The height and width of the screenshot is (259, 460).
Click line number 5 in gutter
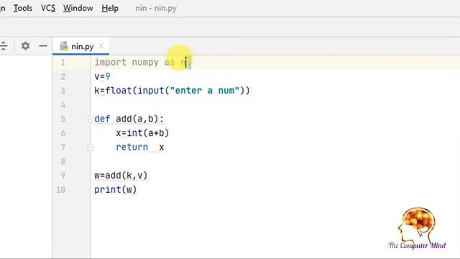[x=63, y=119]
